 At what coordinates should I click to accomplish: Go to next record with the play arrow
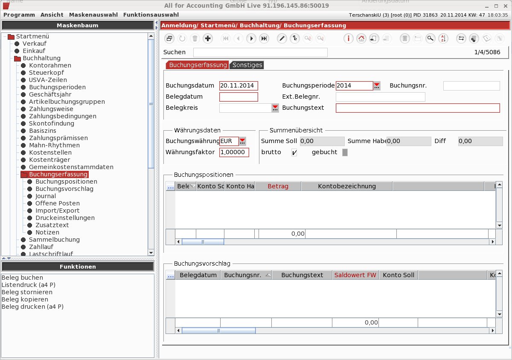(x=251, y=38)
